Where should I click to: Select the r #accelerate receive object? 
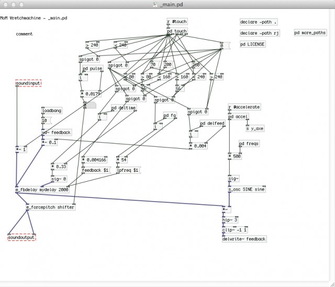(x=244, y=107)
